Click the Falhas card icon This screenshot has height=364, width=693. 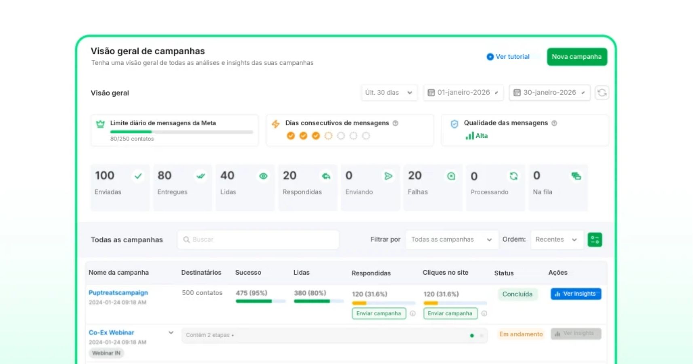451,176
